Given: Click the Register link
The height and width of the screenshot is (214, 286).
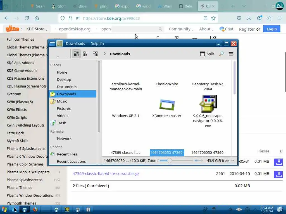Looking at the screenshot, I should pyautogui.click(x=247, y=29).
